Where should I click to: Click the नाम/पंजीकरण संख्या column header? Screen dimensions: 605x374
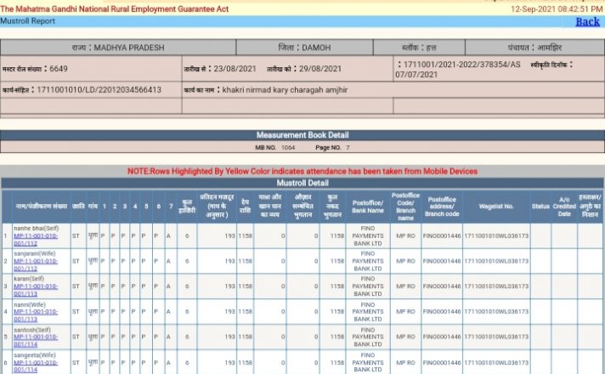[x=42, y=207]
